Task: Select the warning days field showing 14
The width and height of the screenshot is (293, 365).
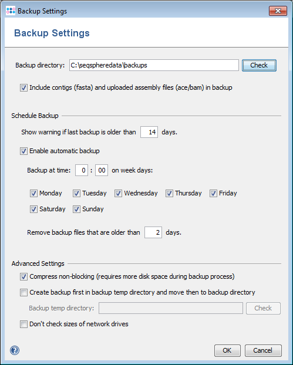Action: [x=149, y=132]
